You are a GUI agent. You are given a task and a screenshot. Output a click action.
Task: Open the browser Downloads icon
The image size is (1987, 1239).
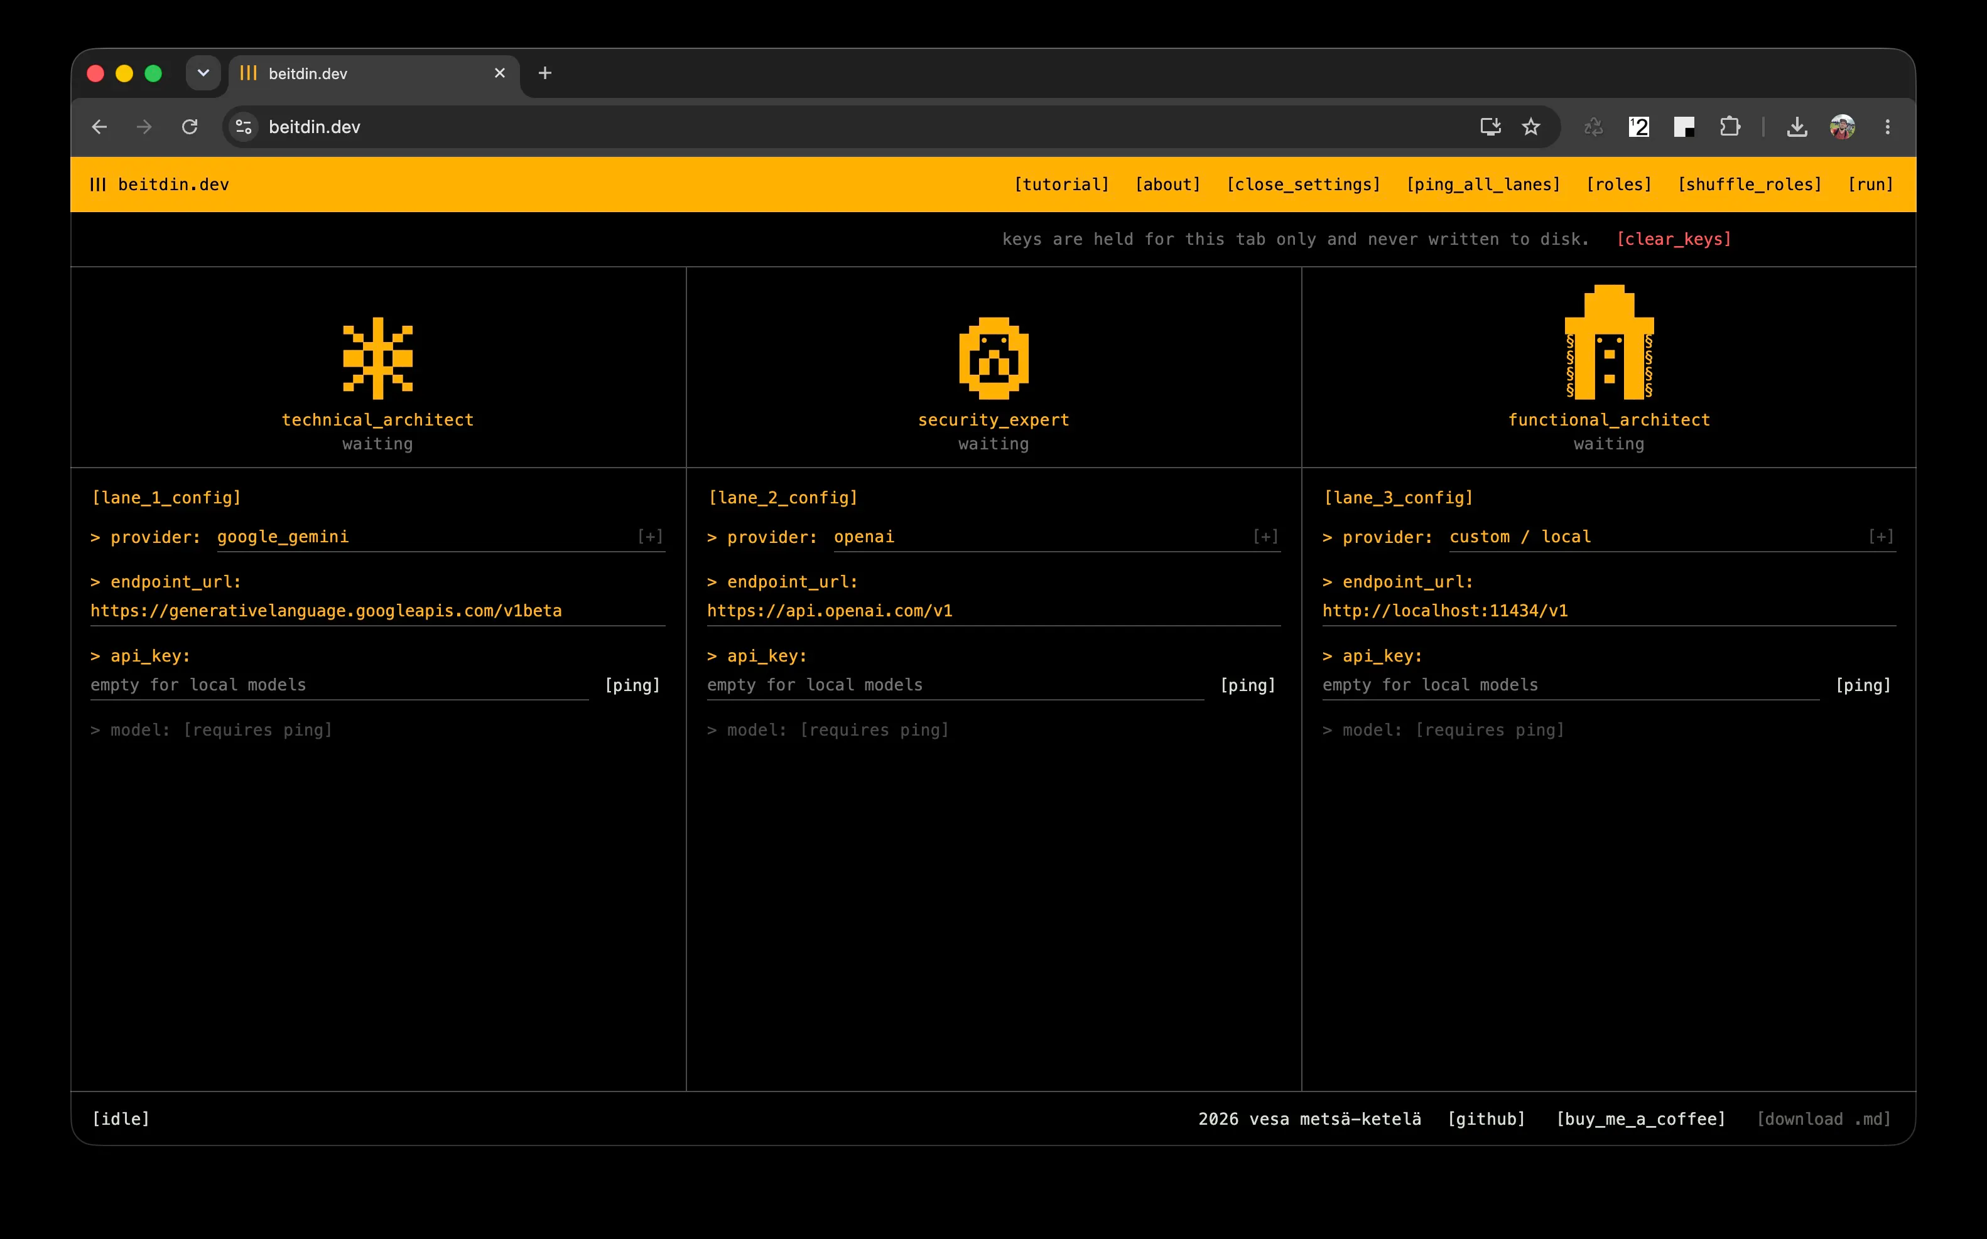pyautogui.click(x=1797, y=127)
